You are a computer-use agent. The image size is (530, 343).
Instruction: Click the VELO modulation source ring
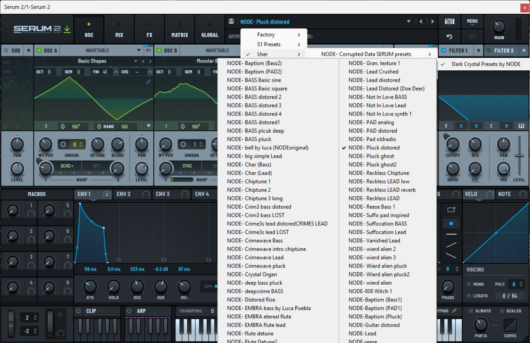pyautogui.click(x=488, y=194)
